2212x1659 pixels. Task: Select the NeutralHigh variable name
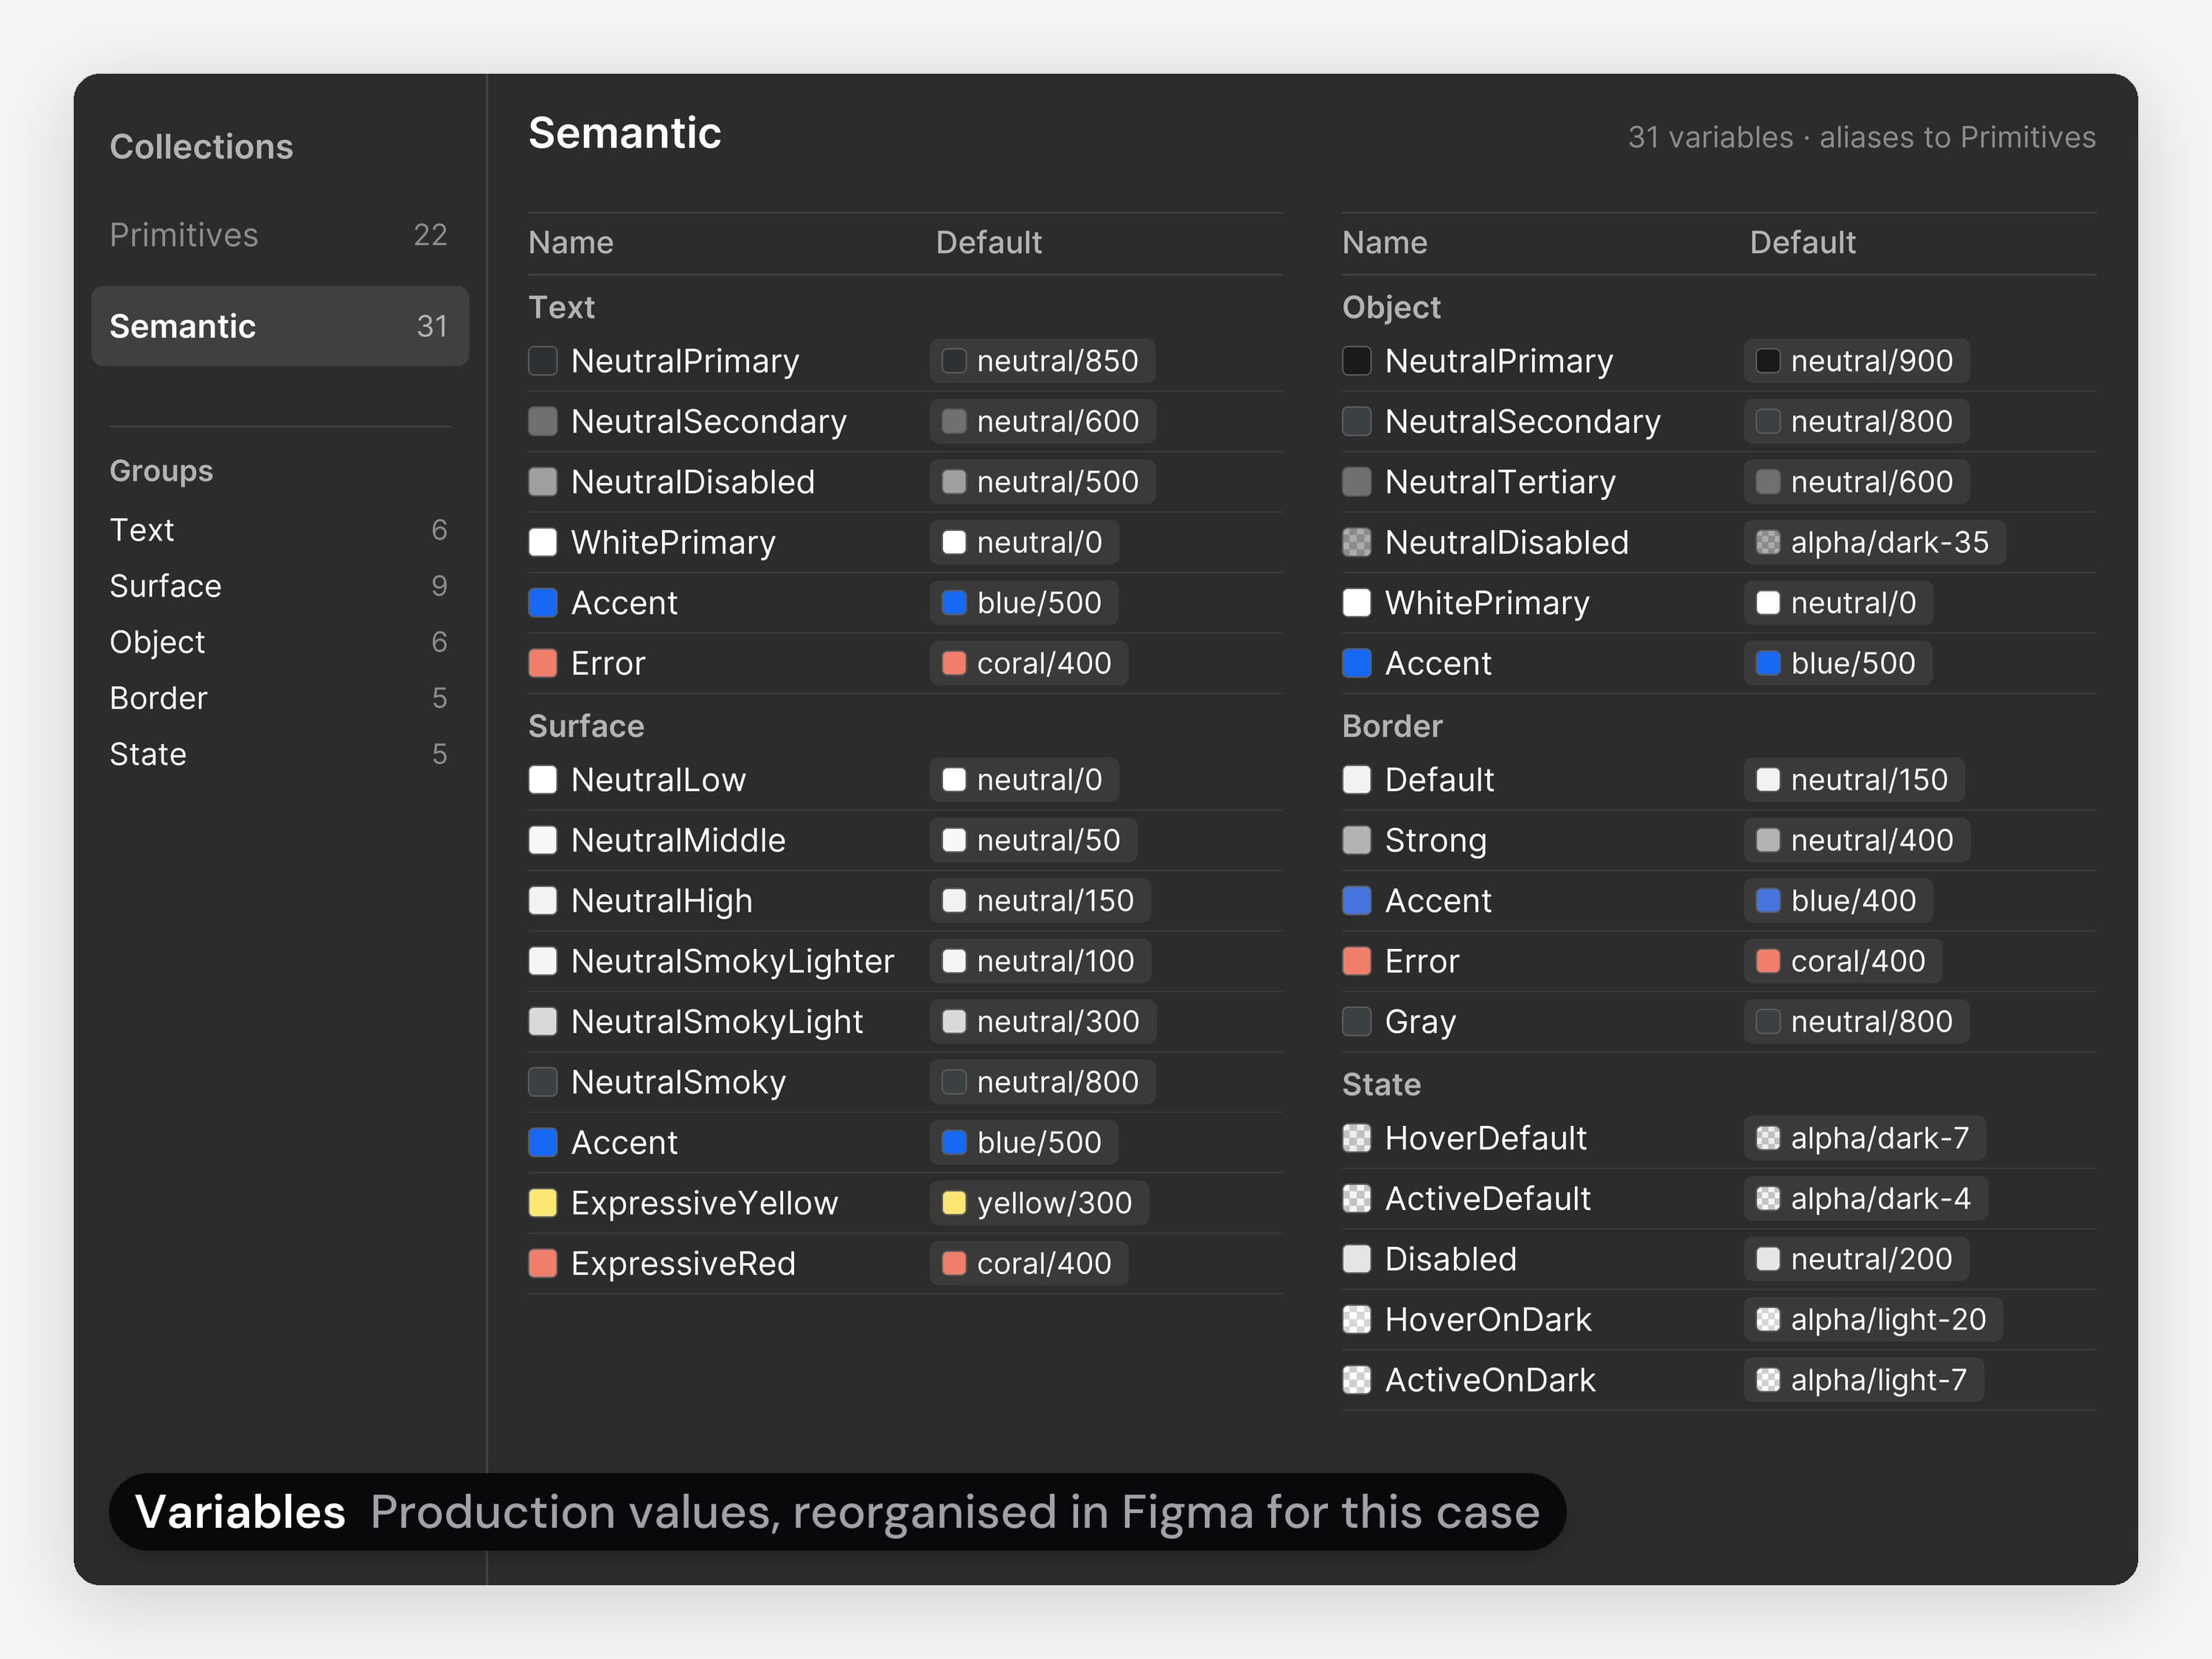coord(661,901)
